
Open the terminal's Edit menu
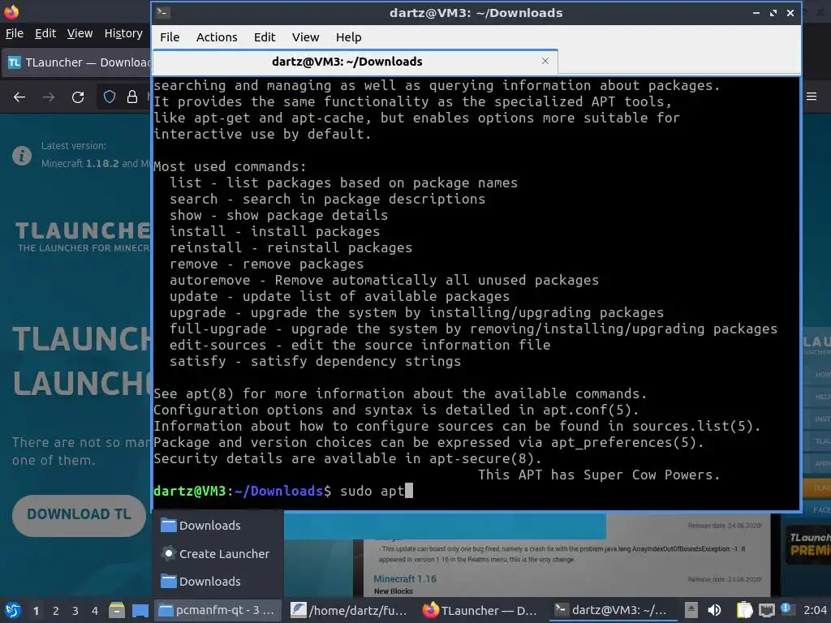tap(264, 37)
